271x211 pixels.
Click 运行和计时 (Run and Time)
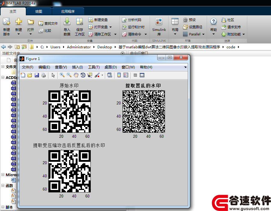pyautogui.click(x=133, y=27)
